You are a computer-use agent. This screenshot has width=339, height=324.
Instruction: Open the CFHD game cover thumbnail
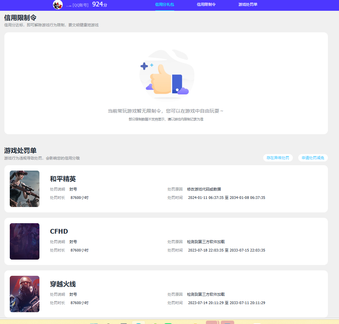click(x=25, y=241)
